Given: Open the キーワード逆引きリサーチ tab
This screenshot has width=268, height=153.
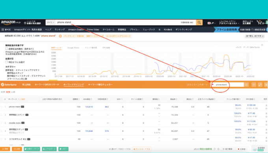Looking at the screenshot, I should point(47,85).
